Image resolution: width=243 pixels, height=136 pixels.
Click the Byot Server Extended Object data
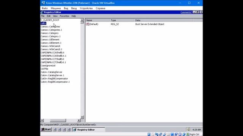tap(150, 24)
